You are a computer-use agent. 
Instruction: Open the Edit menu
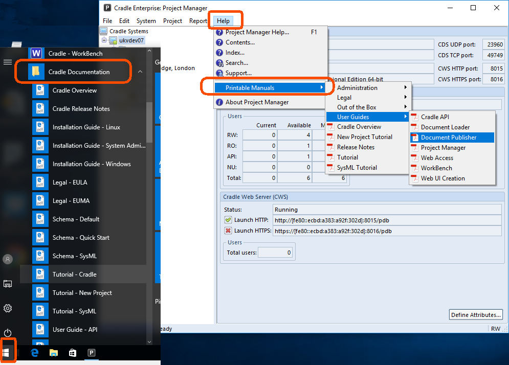click(124, 21)
